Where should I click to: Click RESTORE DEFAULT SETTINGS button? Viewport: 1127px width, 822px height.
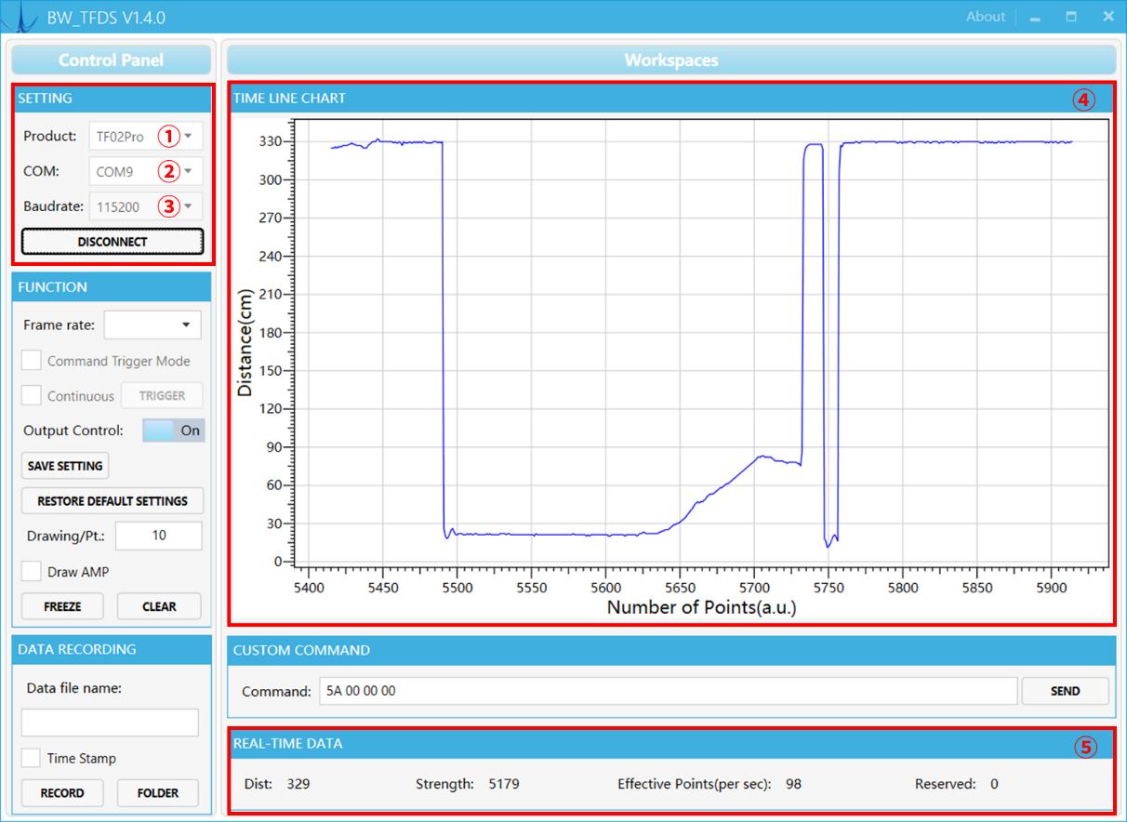(x=113, y=501)
